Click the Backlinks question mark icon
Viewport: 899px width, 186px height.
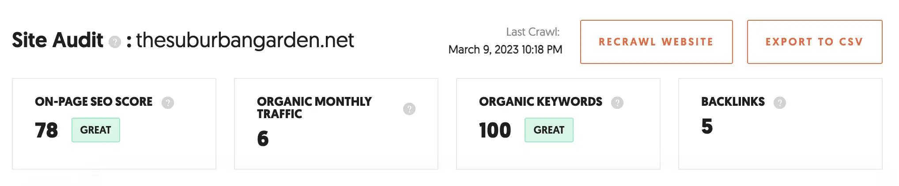pyautogui.click(x=780, y=103)
